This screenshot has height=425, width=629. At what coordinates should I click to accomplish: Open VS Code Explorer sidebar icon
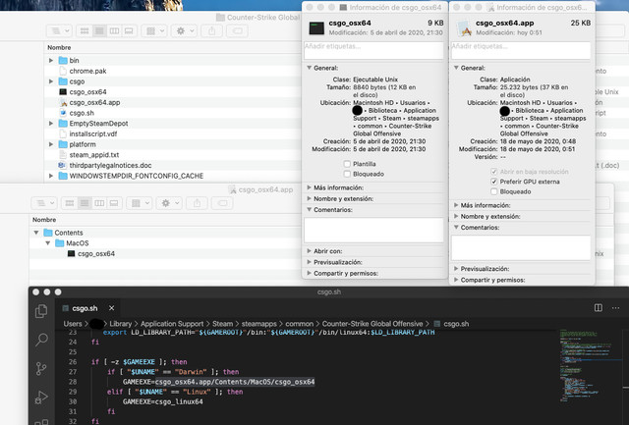(x=41, y=311)
